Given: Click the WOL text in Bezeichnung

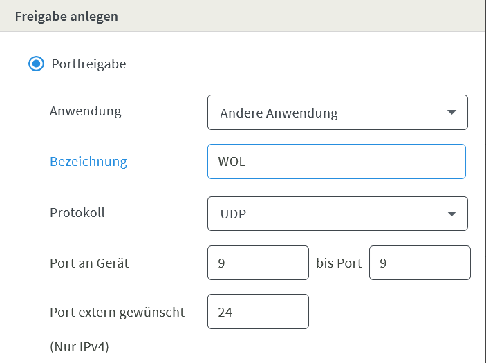Looking at the screenshot, I should pos(232,162).
